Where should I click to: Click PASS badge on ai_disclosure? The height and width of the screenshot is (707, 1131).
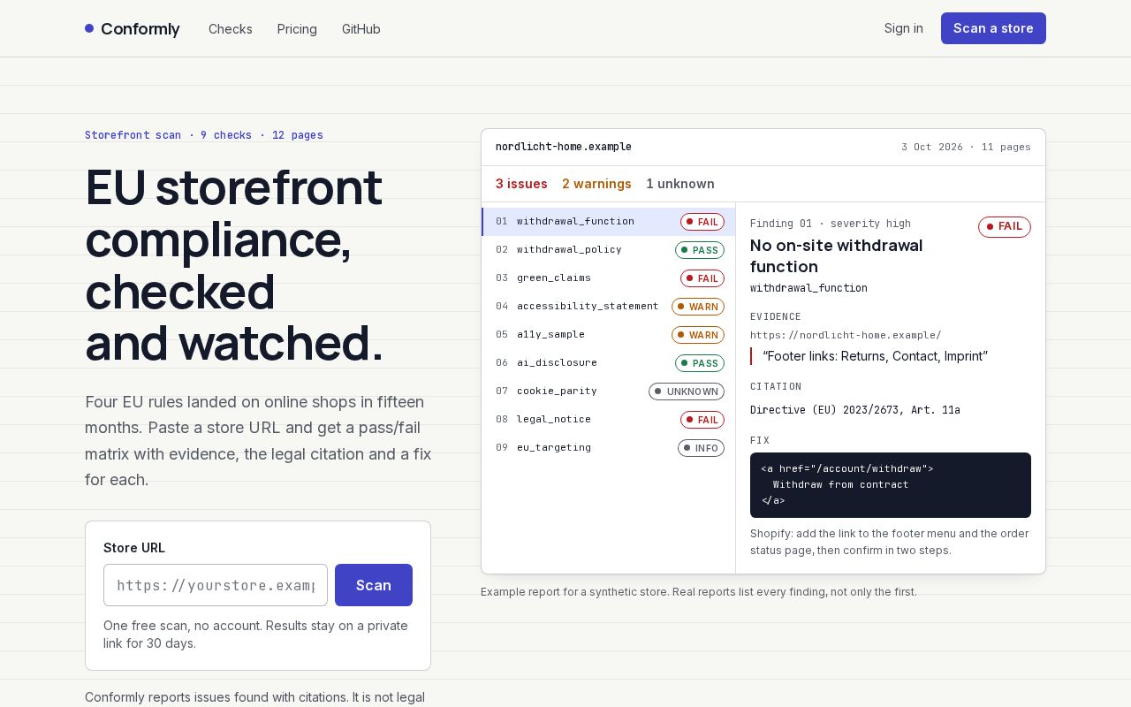pos(700,363)
